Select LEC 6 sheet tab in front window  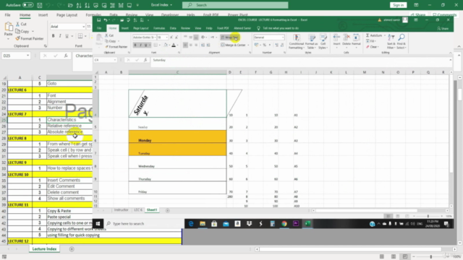138,210
